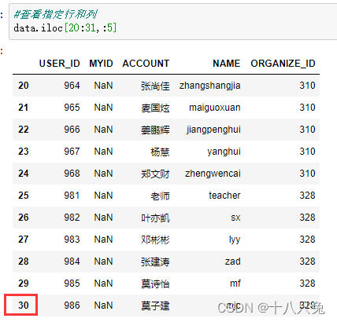This screenshot has width=337, height=322.
Task: Click the ACCOUNT cell 姜鹏辉
Action: [x=155, y=130]
